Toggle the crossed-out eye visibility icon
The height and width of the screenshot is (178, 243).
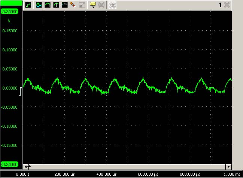point(112,5)
